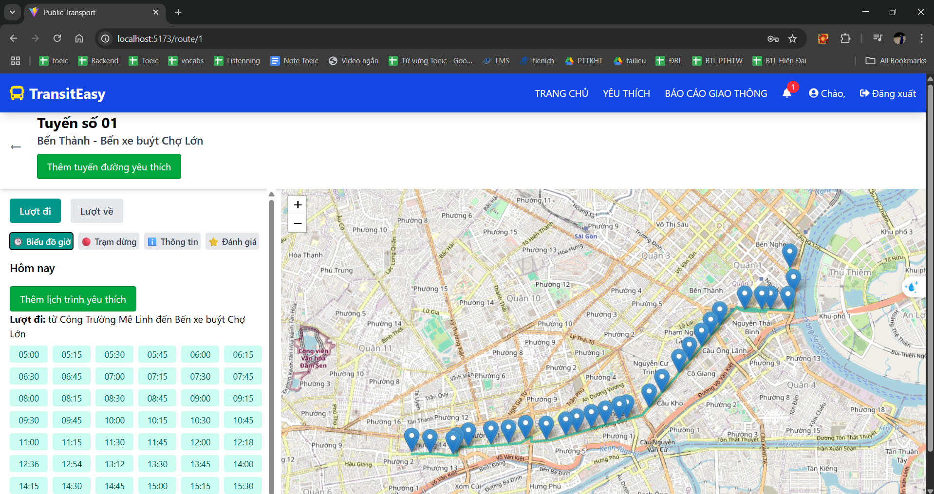
Task: Click the water drop widget on map edge
Action: pyautogui.click(x=912, y=287)
